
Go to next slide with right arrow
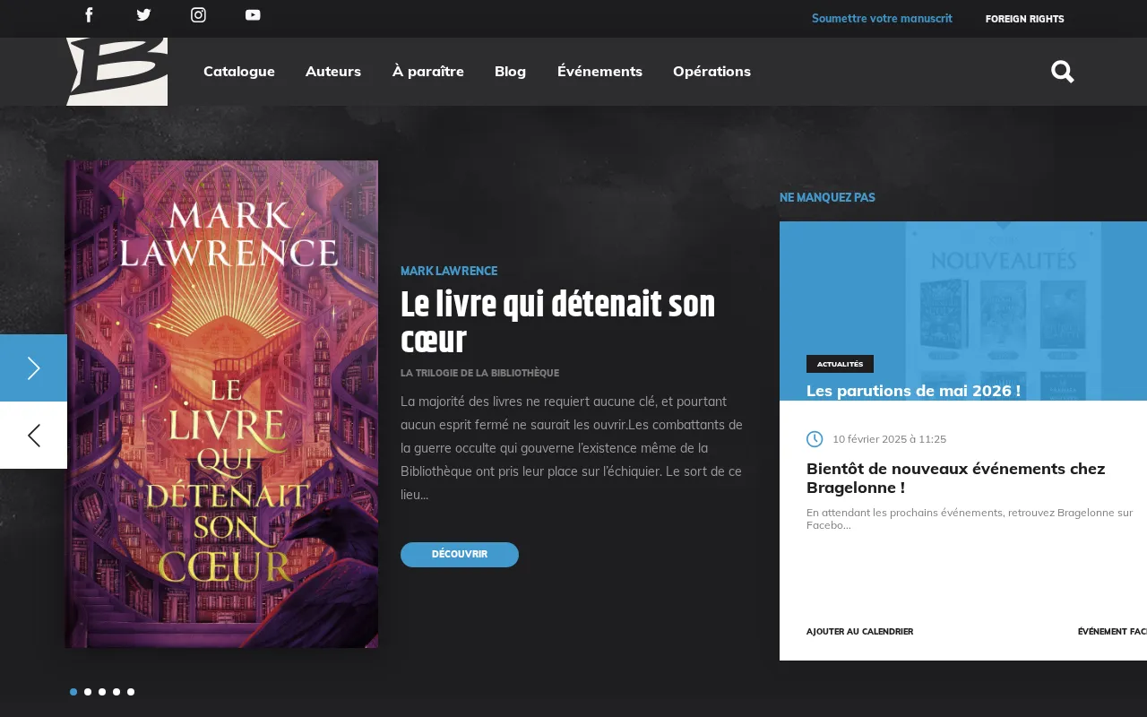click(x=33, y=367)
